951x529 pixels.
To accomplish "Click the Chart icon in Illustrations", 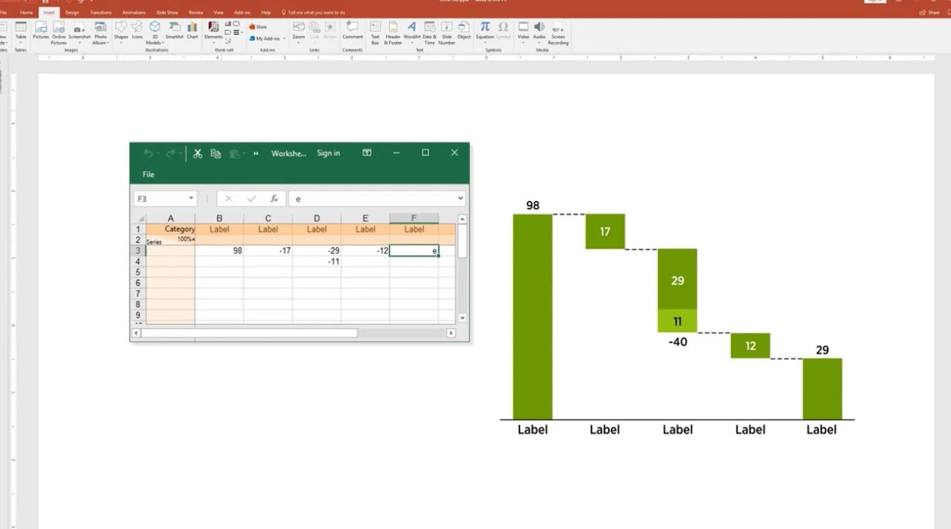I will point(192,29).
